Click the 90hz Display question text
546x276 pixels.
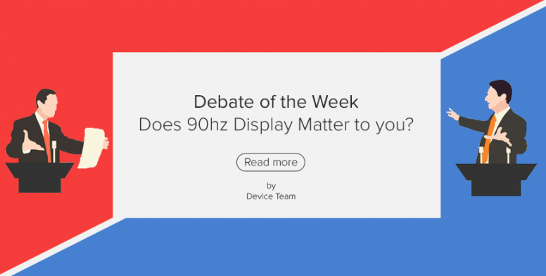pos(276,125)
